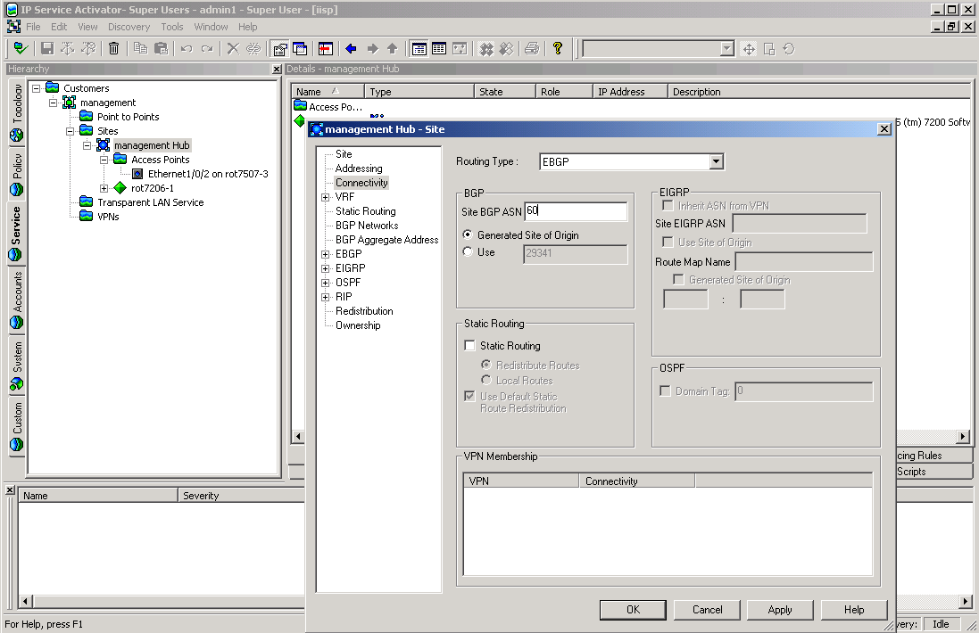Click the Copy toolbar icon

pyautogui.click(x=140, y=49)
